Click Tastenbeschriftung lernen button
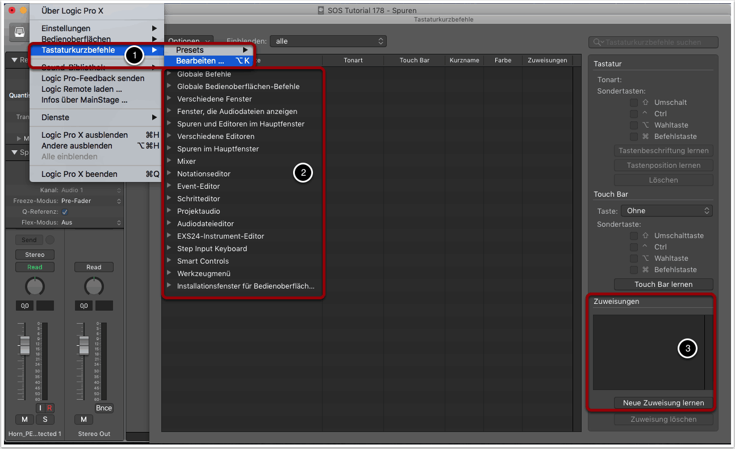Image resolution: width=735 pixels, height=449 pixels. (x=663, y=151)
